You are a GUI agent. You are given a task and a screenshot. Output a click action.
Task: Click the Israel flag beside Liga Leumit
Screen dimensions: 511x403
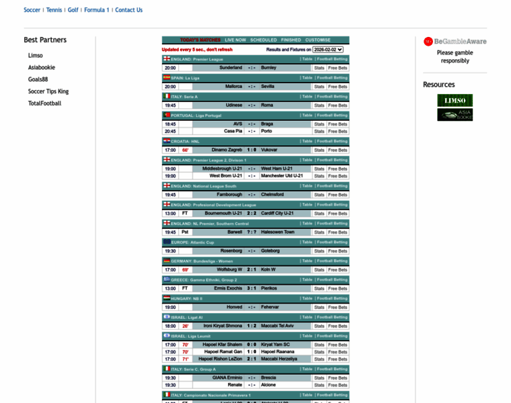(167, 336)
